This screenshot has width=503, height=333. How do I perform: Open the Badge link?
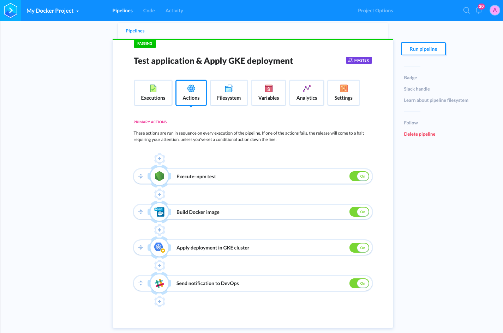point(411,78)
